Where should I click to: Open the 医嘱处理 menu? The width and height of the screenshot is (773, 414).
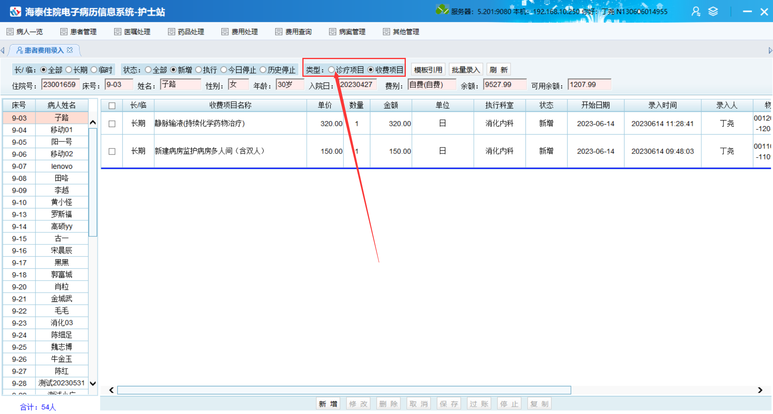click(x=132, y=32)
